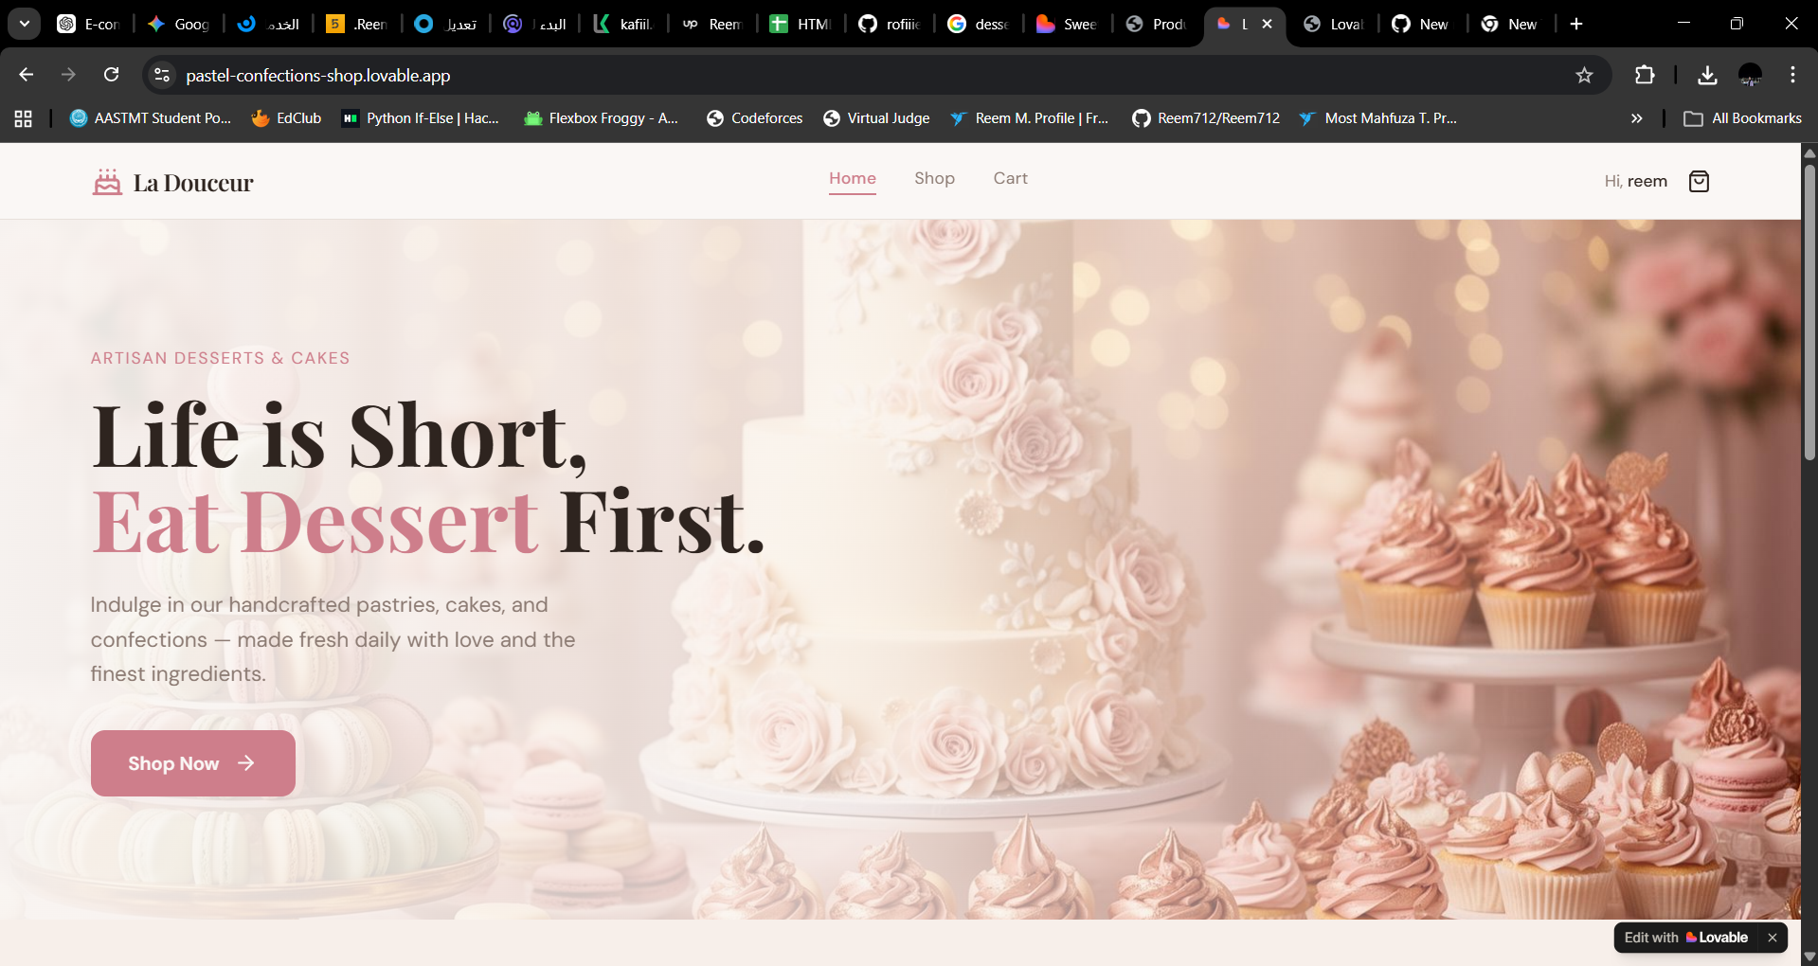The width and height of the screenshot is (1818, 966).
Task: Go back to the previous page
Action: click(x=26, y=75)
